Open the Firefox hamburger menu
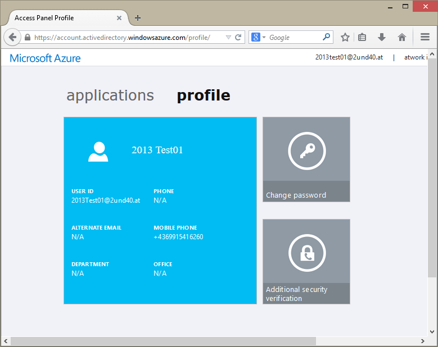Image resolution: width=438 pixels, height=347 pixels. [425, 37]
